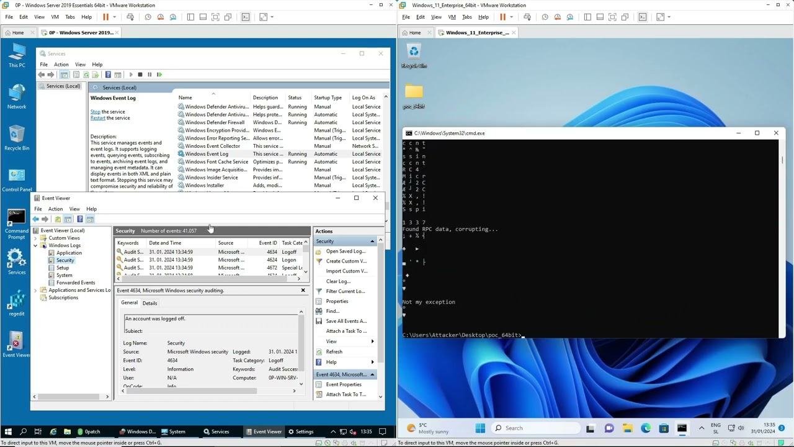Open Windows 11 Start button
Viewport: 794px width, 447px height.
point(480,428)
